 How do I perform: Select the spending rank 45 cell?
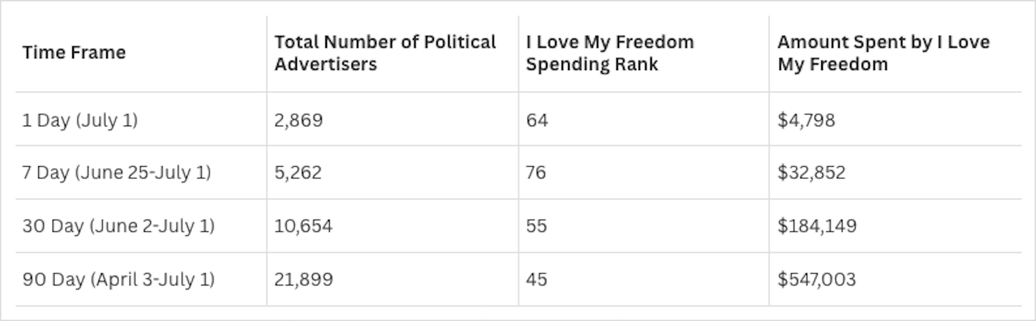tap(536, 279)
